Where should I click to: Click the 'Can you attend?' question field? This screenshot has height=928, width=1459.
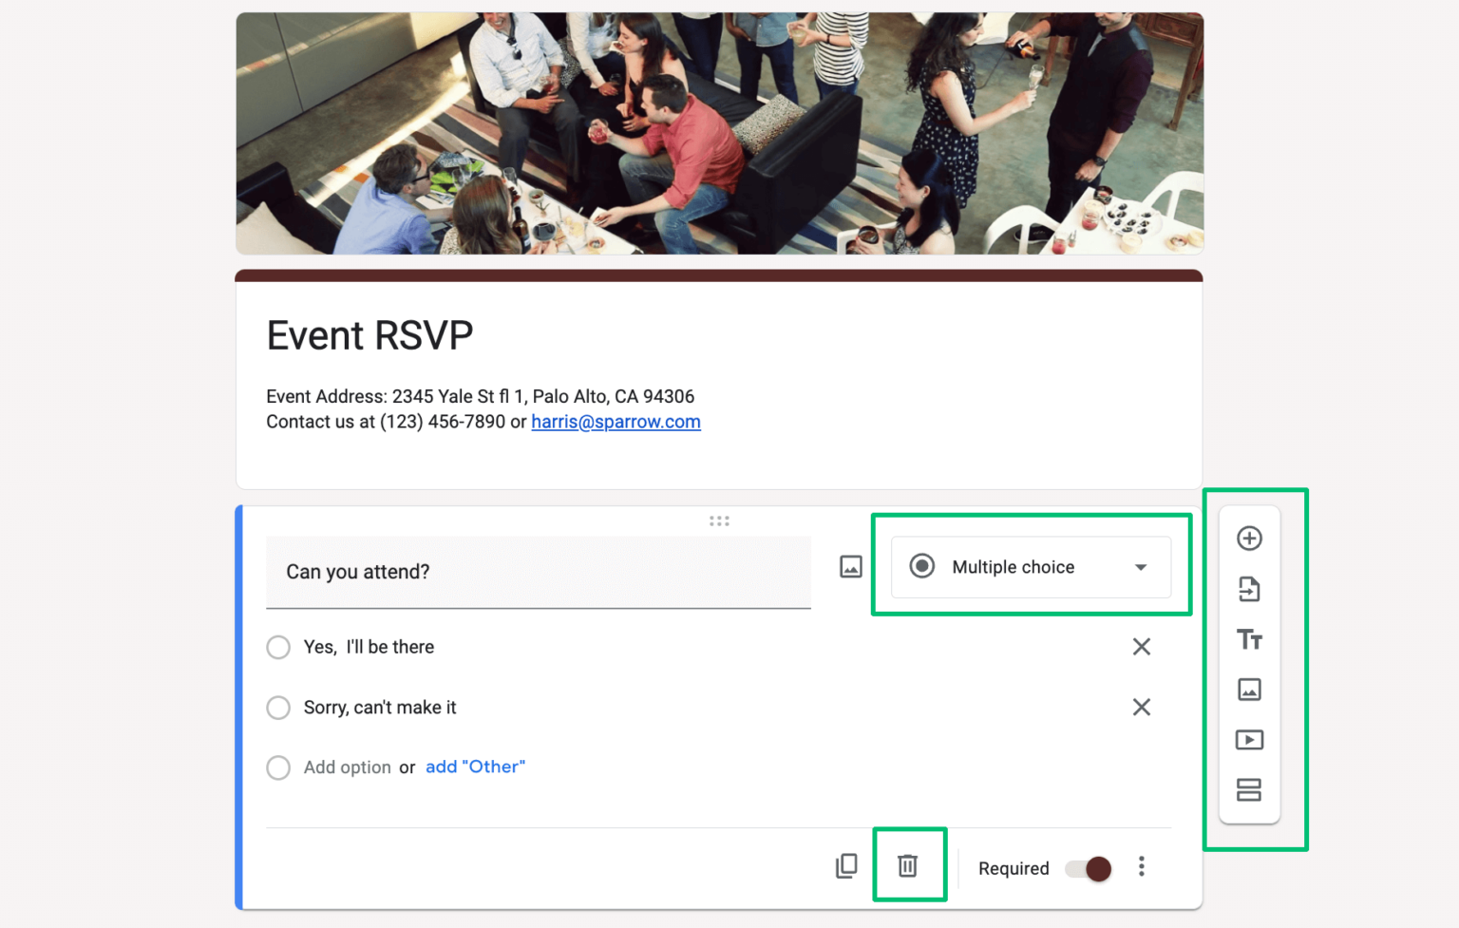(538, 572)
